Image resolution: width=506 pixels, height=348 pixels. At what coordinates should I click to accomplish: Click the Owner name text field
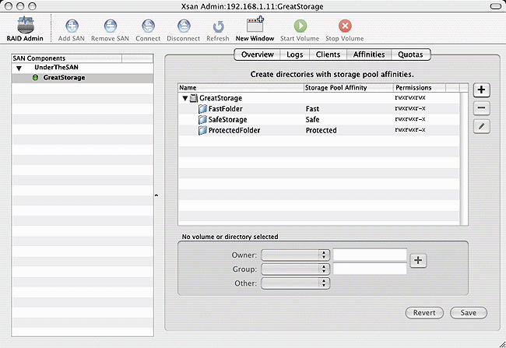[x=370, y=255]
